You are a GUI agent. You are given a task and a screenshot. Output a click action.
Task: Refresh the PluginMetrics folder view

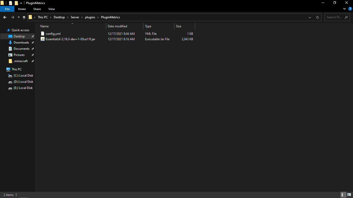pos(318,17)
